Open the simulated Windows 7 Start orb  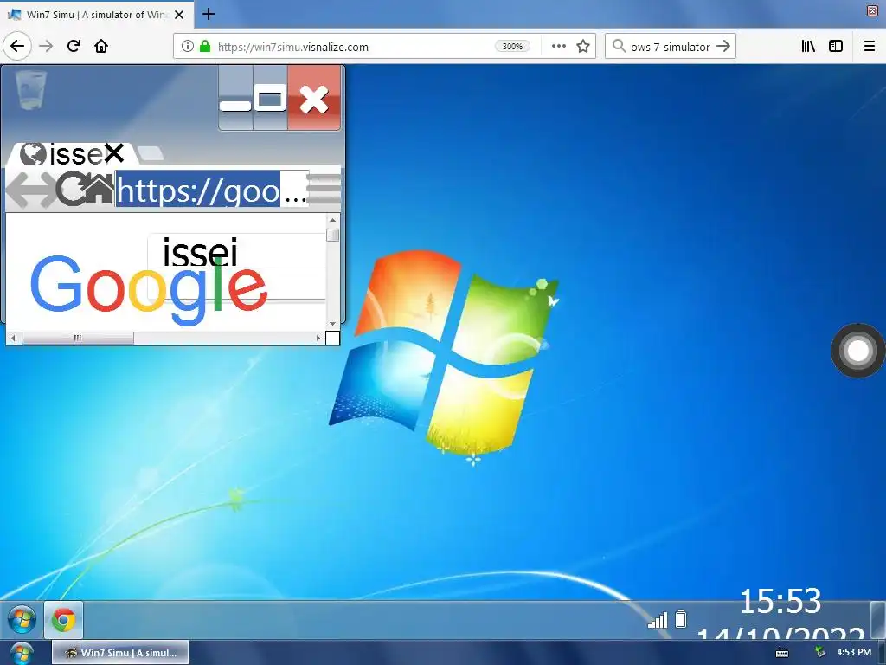click(x=22, y=620)
